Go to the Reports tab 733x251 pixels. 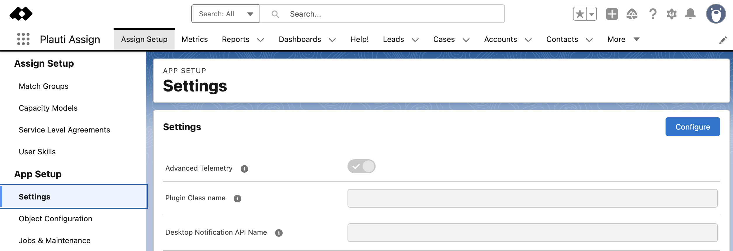coord(236,39)
